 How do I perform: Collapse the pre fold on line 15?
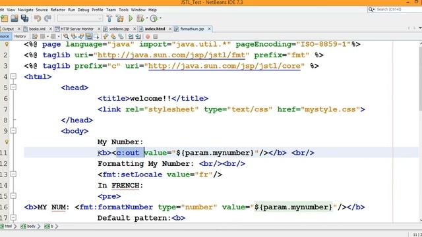click(x=13, y=196)
